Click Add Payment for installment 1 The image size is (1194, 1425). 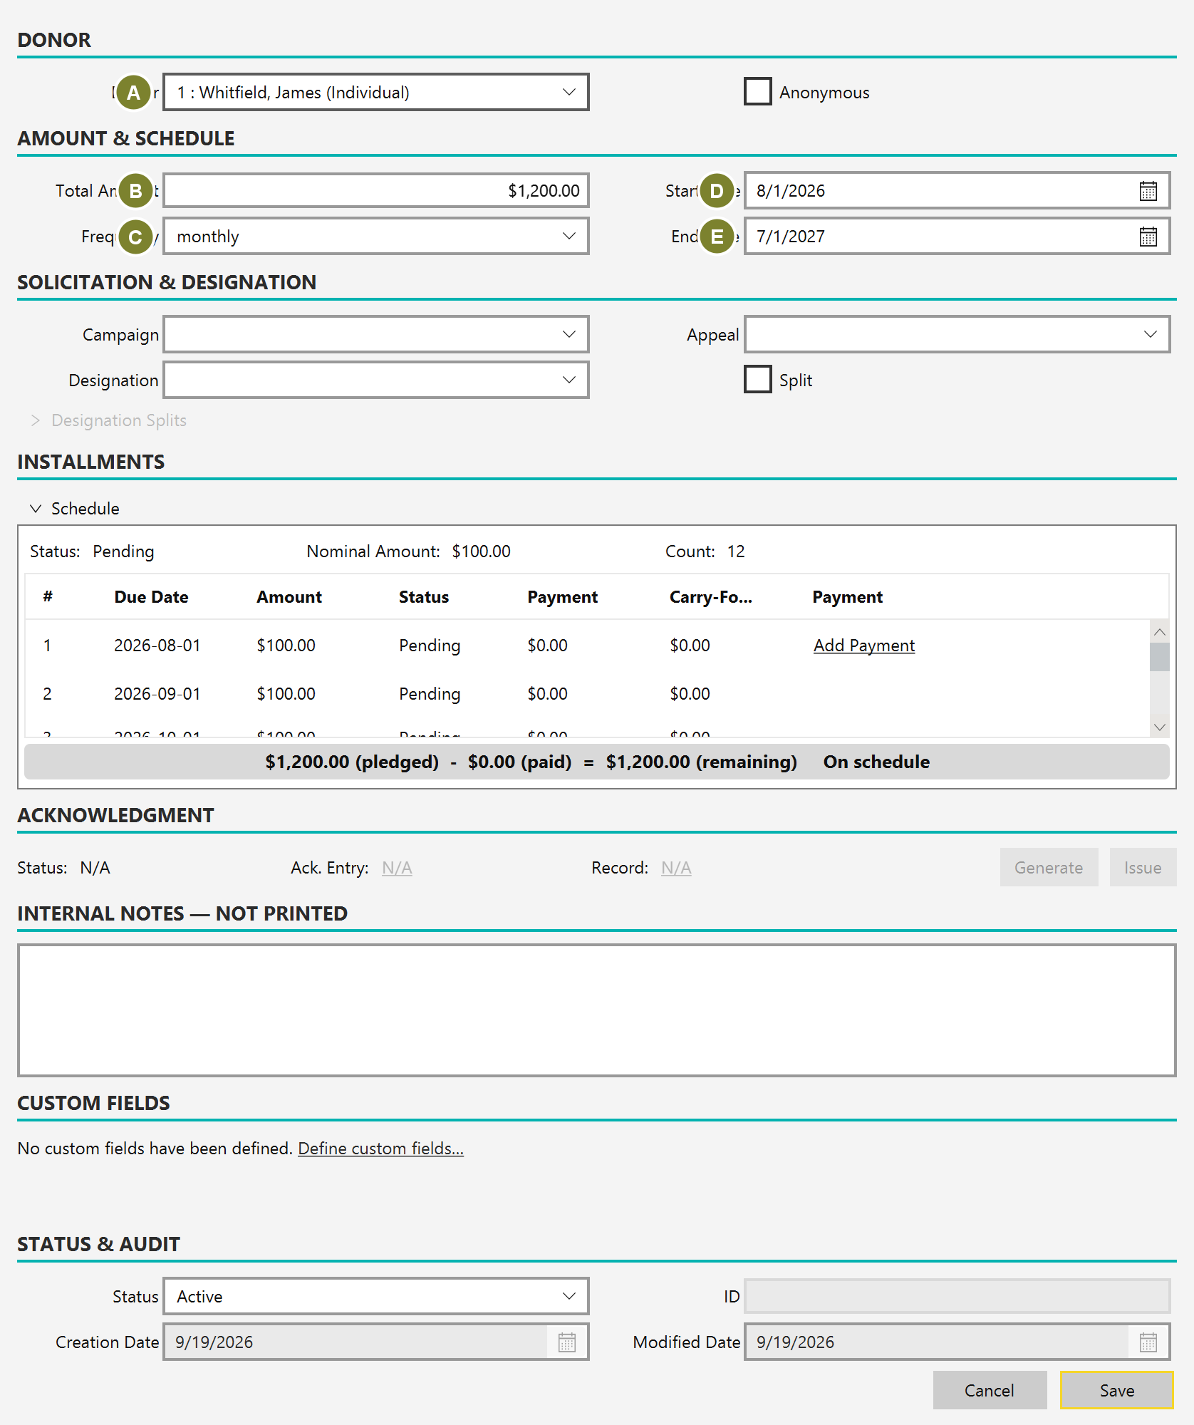863,646
